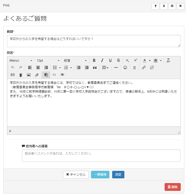This screenshot has height=195, width=186.
Task: Open the source code view
Action: click(54, 75)
